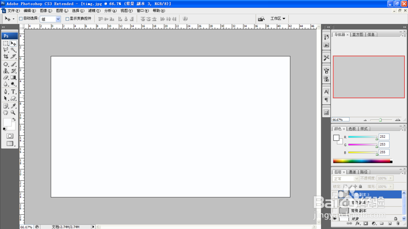Enable the 显示变换控件 checkbox

pyautogui.click(x=67, y=19)
